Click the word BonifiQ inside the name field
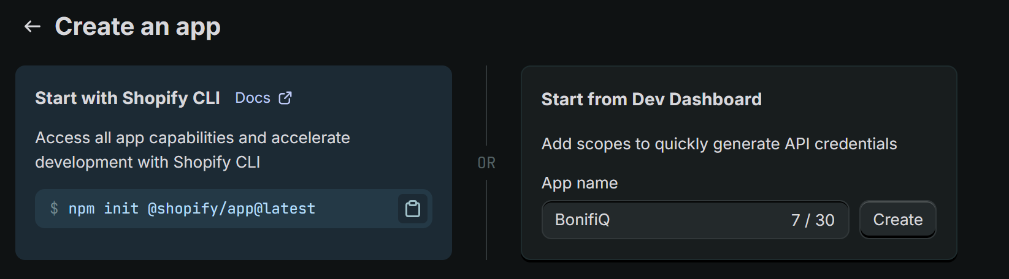This screenshot has height=279, width=1009. [582, 220]
